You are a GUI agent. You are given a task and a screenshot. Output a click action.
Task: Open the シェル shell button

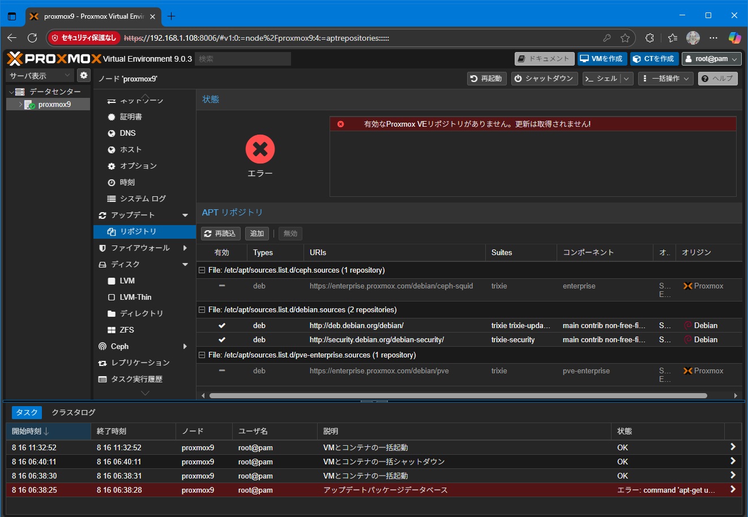pyautogui.click(x=601, y=79)
